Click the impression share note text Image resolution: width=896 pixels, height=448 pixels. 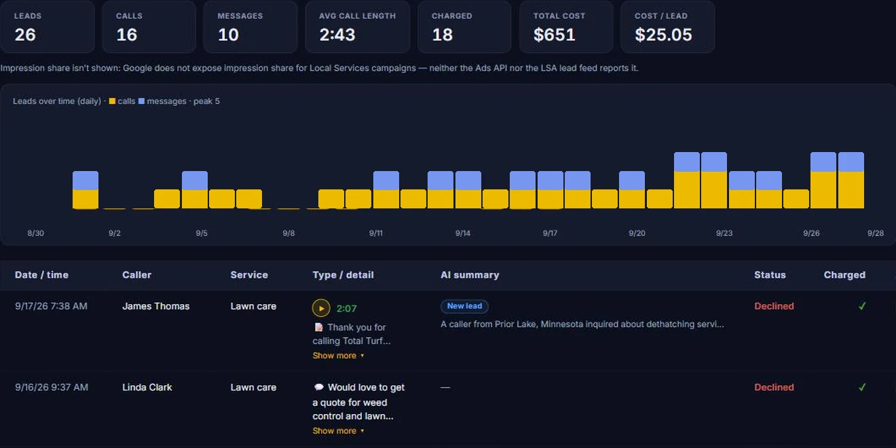(319, 68)
